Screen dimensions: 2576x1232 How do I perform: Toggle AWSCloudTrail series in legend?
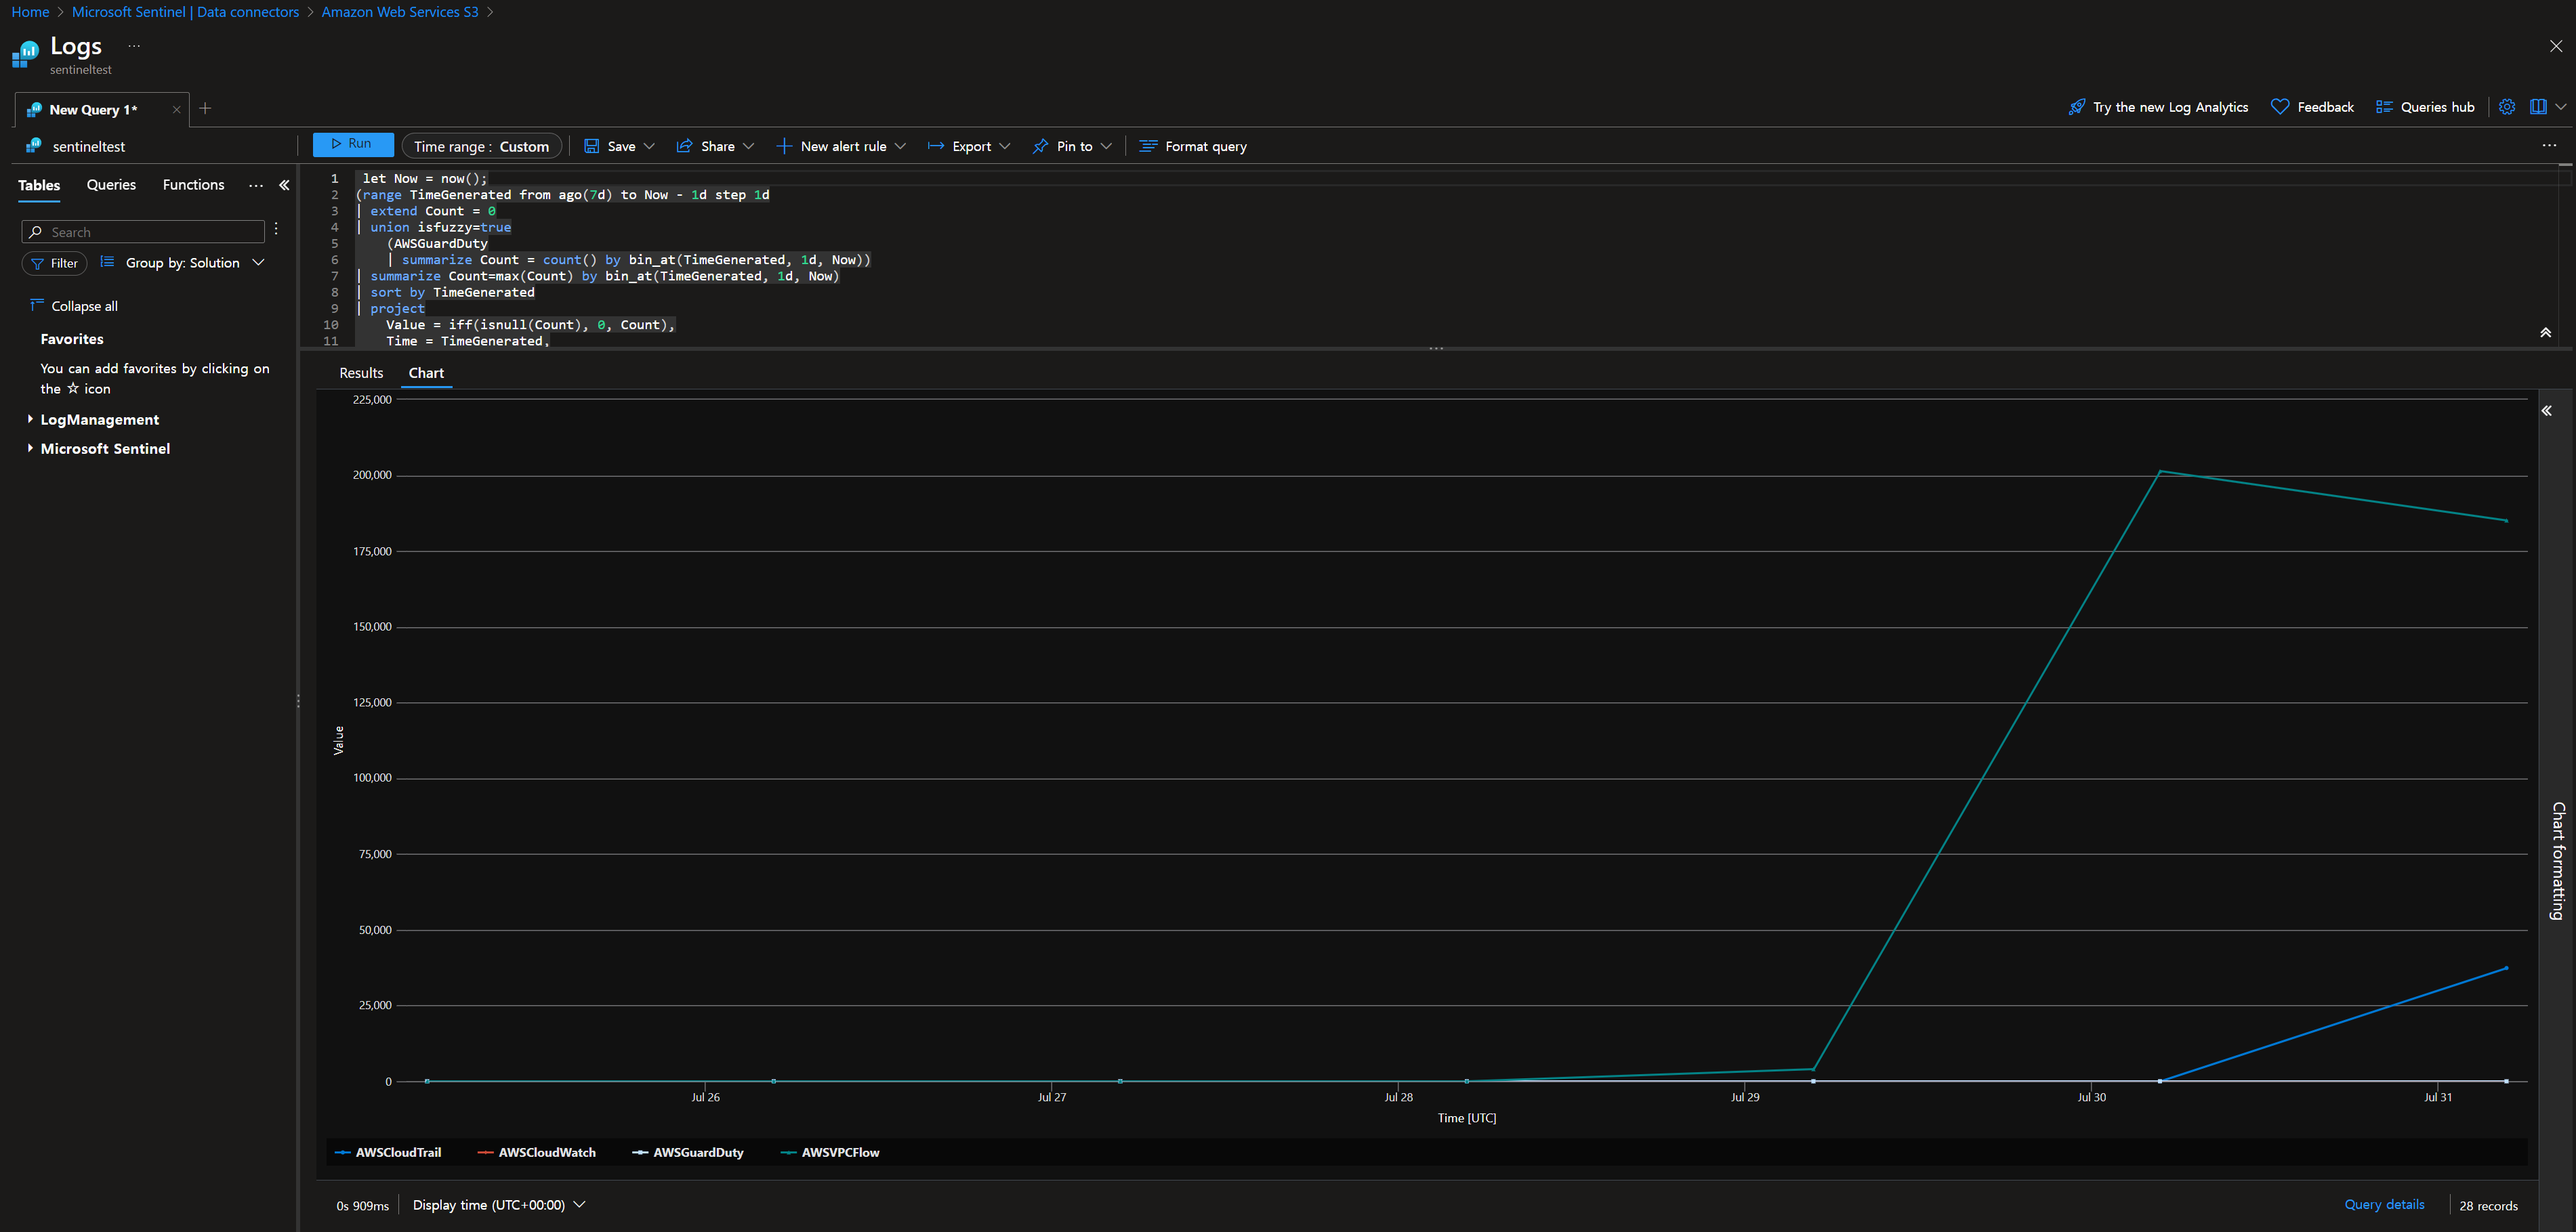coord(388,1152)
